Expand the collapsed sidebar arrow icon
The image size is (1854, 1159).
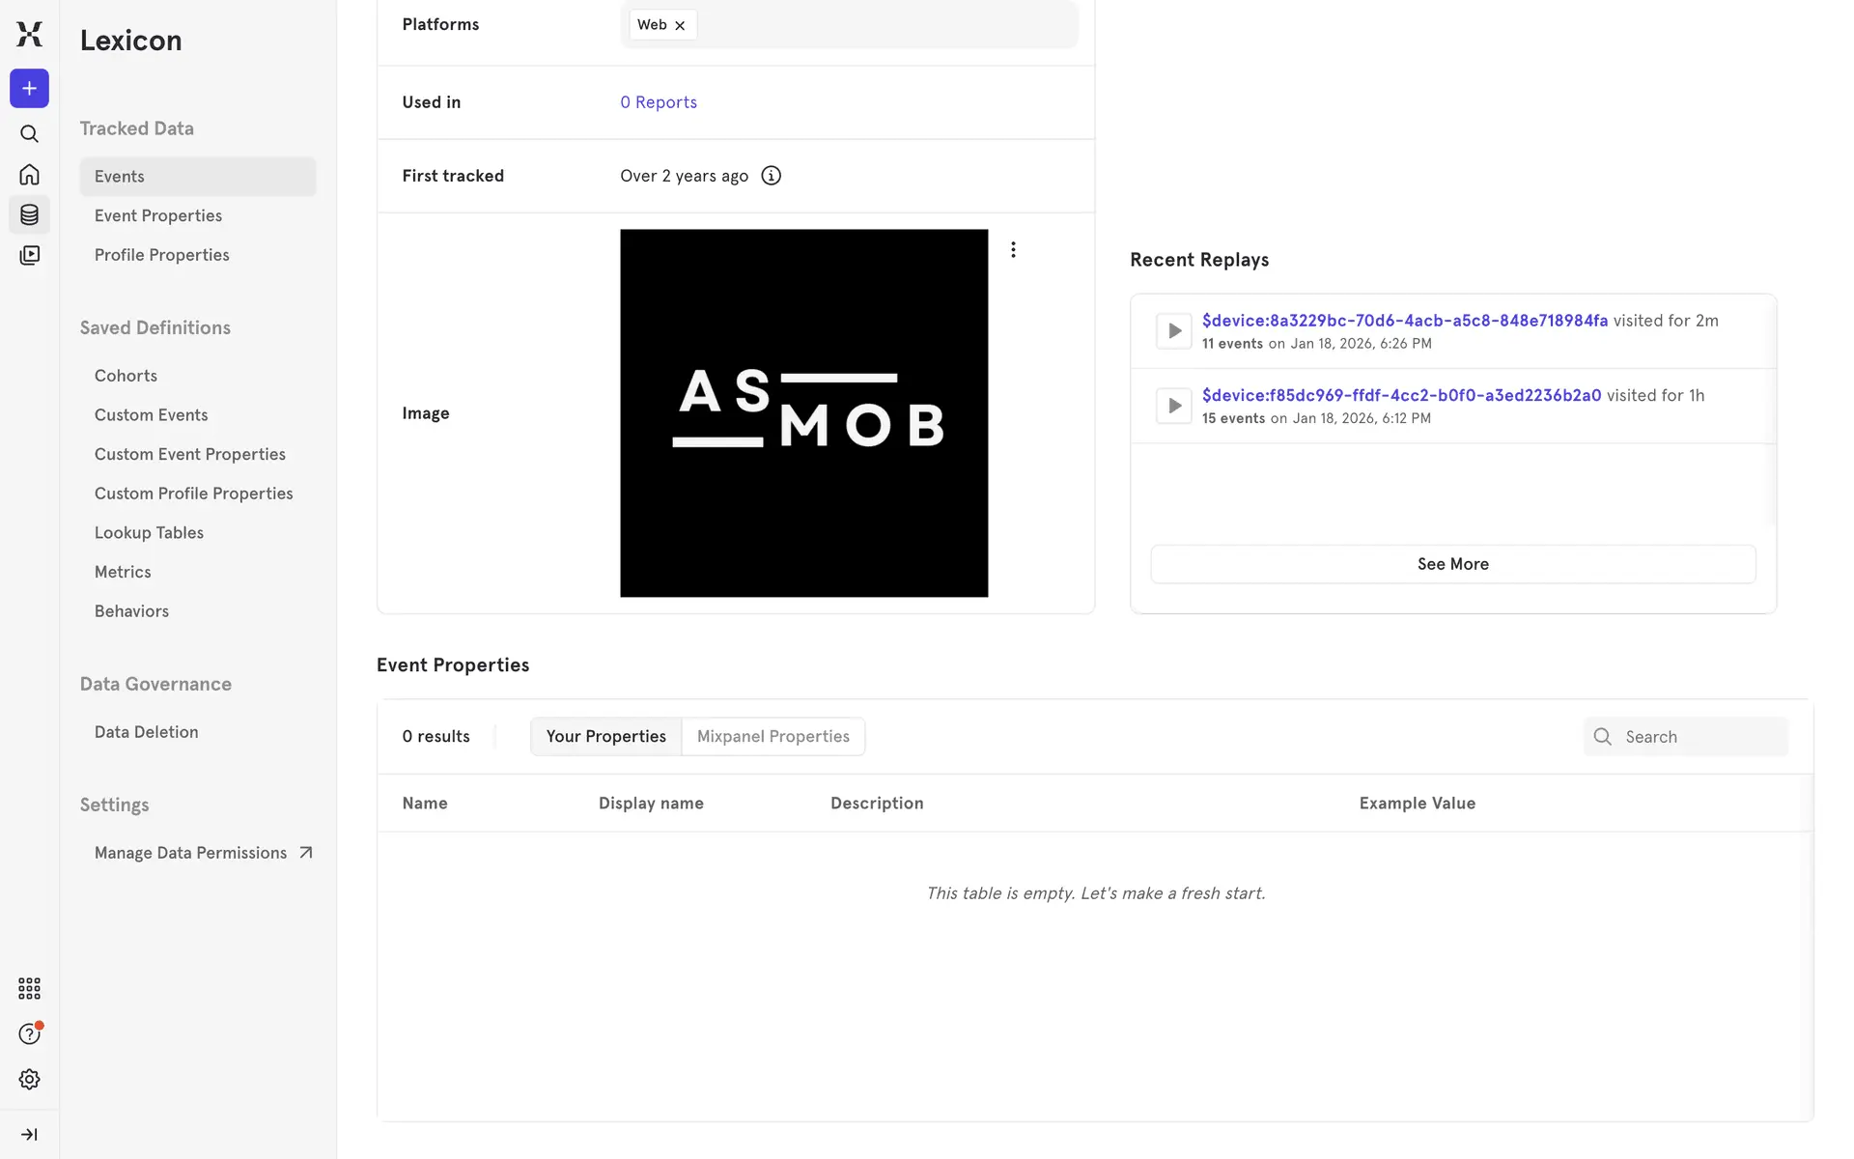(x=29, y=1134)
